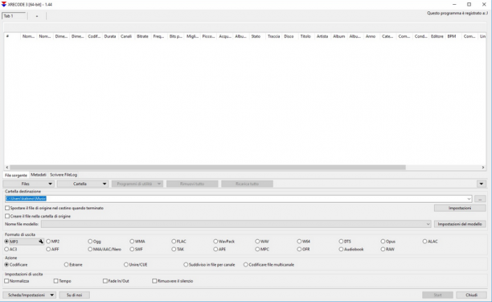The width and height of the screenshot is (492, 302).
Task: Enable the Normalizza checkbox
Action: 6,281
